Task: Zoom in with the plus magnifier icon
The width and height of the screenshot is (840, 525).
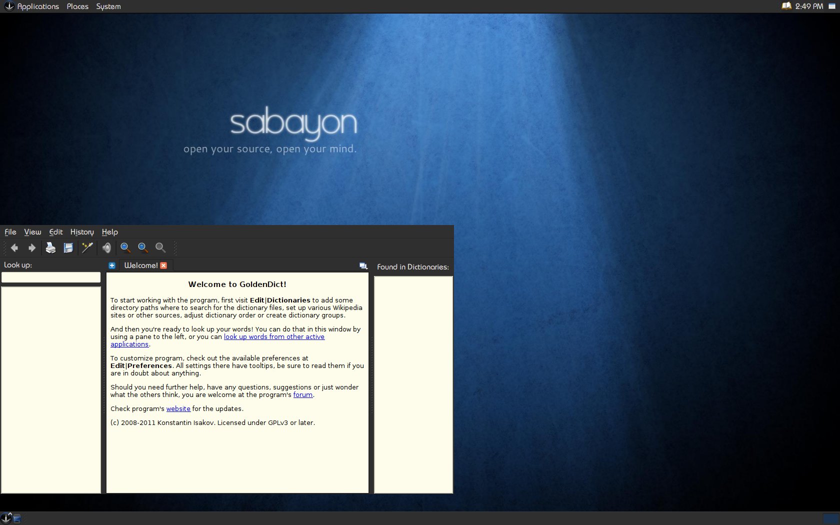Action: click(x=125, y=248)
